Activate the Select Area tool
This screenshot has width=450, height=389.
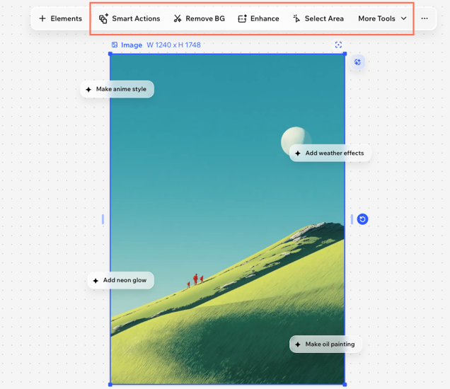point(318,18)
